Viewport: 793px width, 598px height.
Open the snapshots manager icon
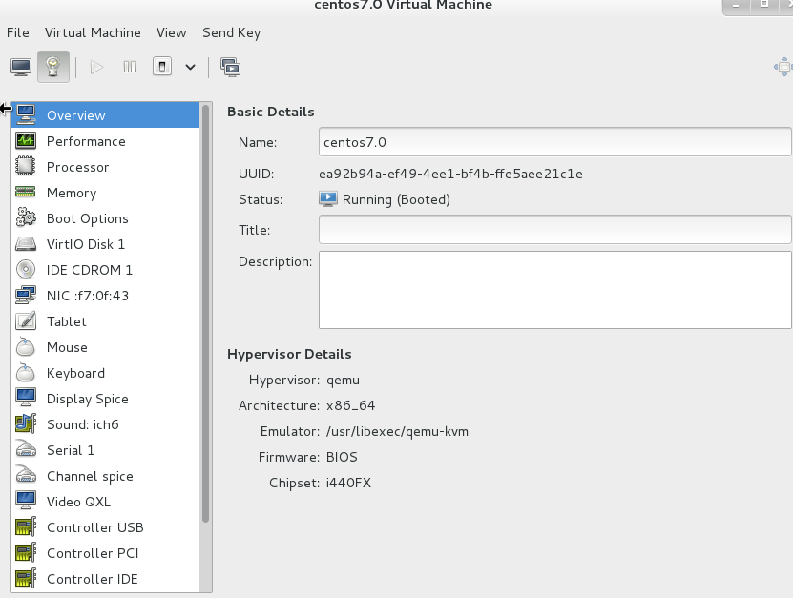(230, 67)
